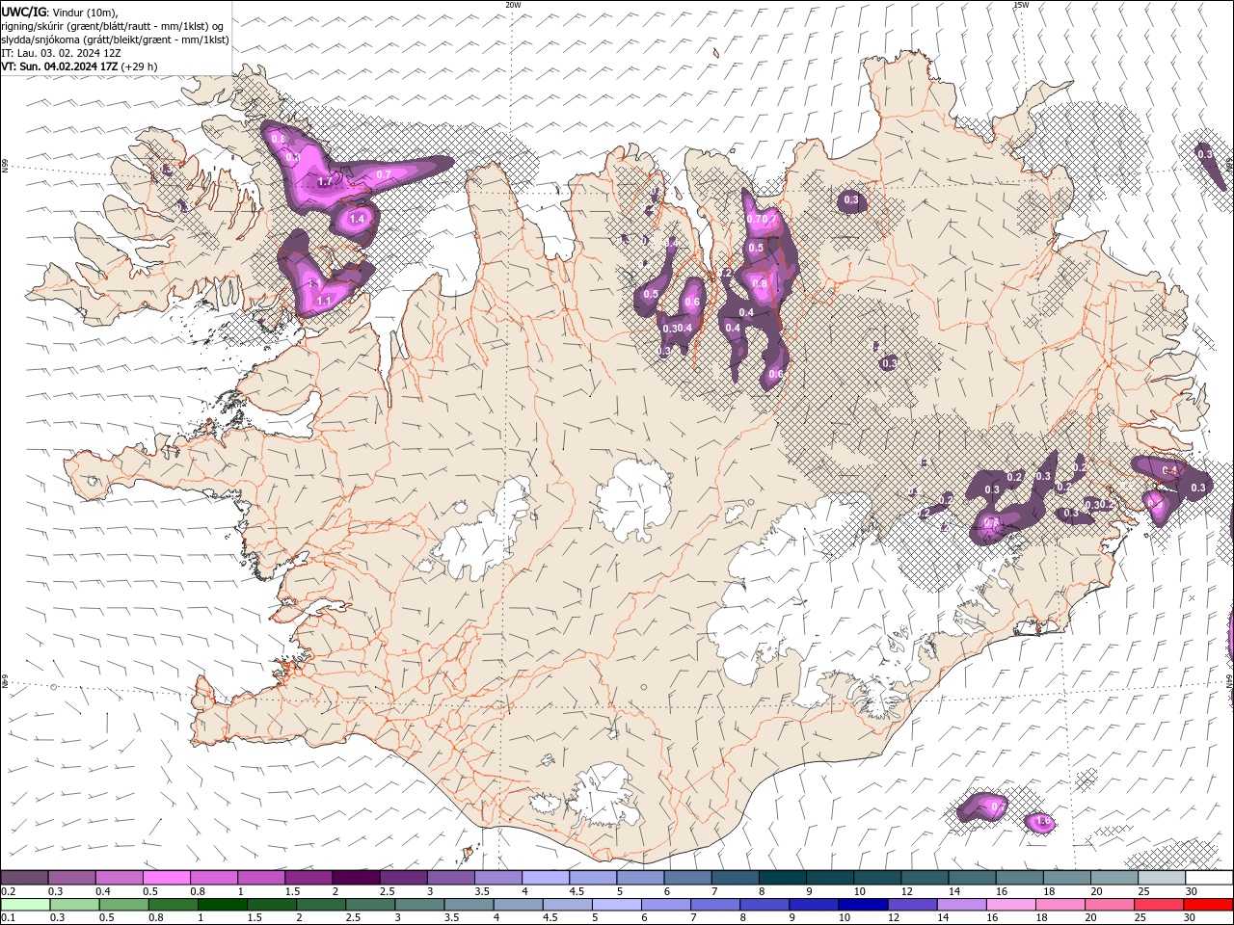Click the "1.4" snowfall value on the map
Image resolution: width=1234 pixels, height=925 pixels.
coord(357,219)
